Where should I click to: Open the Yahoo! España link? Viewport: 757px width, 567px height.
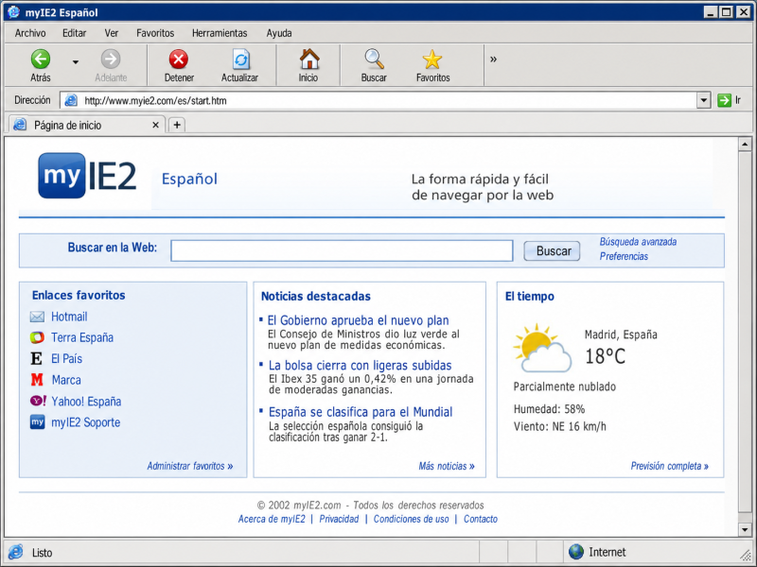[x=86, y=401]
